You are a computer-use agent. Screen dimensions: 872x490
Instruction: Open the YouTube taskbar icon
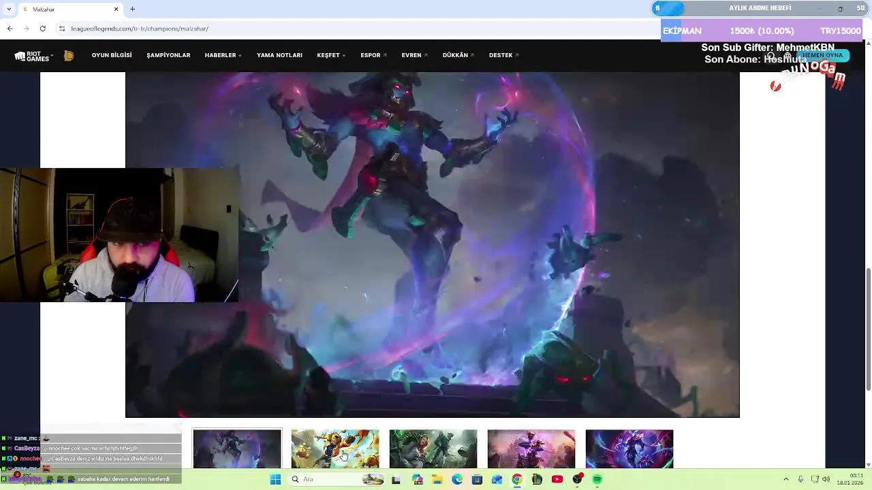[557, 479]
